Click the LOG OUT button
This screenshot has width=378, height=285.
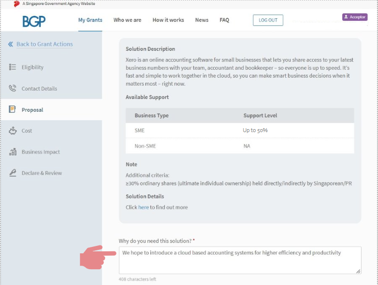pos(268,20)
